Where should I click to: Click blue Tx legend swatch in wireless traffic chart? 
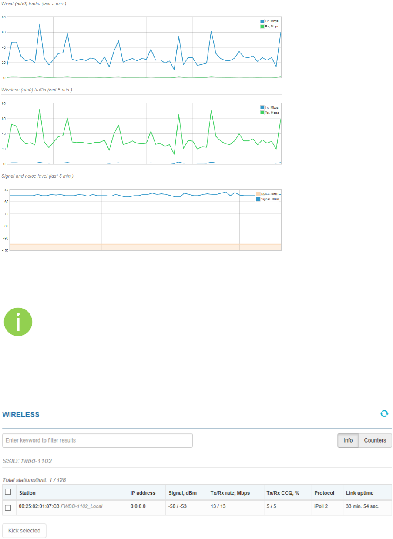coord(262,107)
